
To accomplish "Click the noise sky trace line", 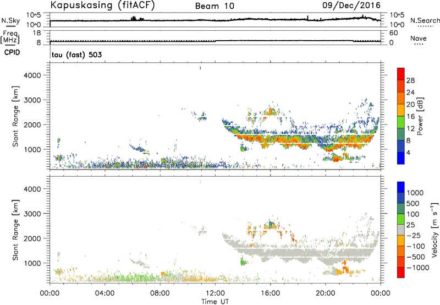I will point(215,20).
